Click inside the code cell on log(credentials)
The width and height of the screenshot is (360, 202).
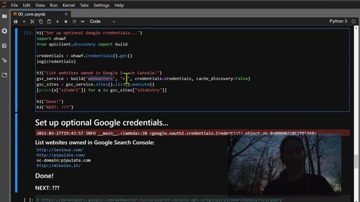coord(56,62)
